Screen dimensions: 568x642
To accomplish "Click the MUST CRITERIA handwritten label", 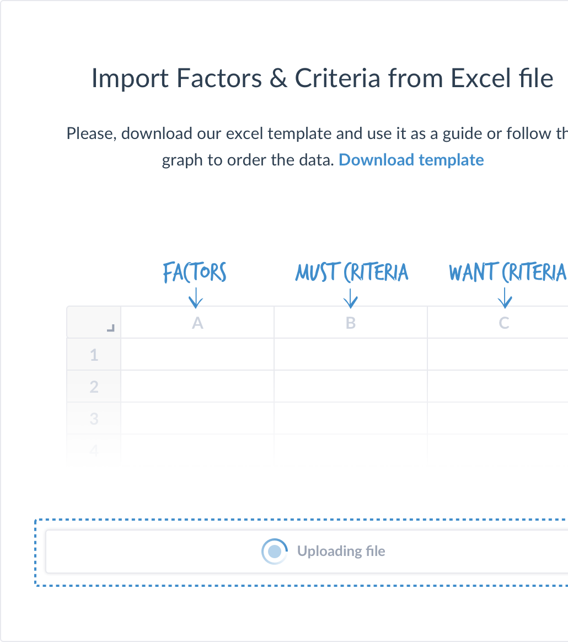I will point(352,272).
